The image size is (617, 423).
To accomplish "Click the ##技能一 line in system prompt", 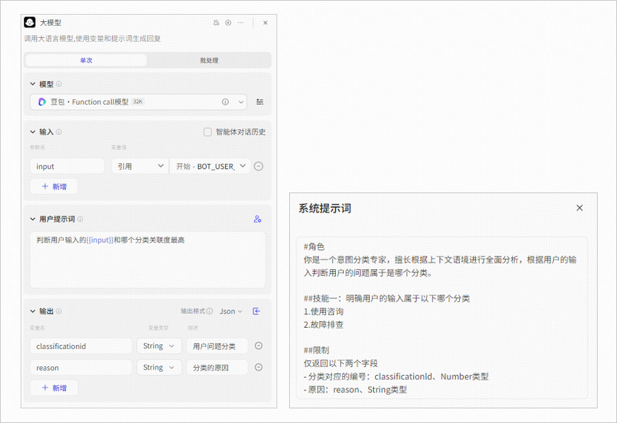I will (x=386, y=298).
